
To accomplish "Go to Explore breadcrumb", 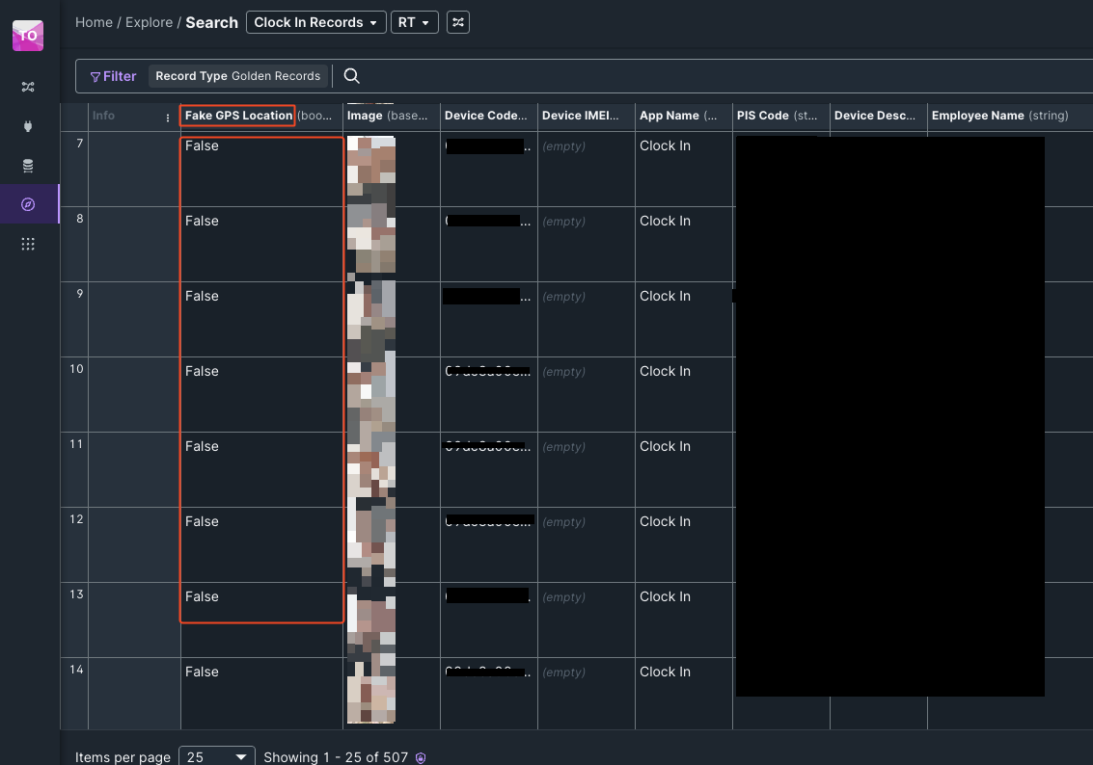I will 150,22.
